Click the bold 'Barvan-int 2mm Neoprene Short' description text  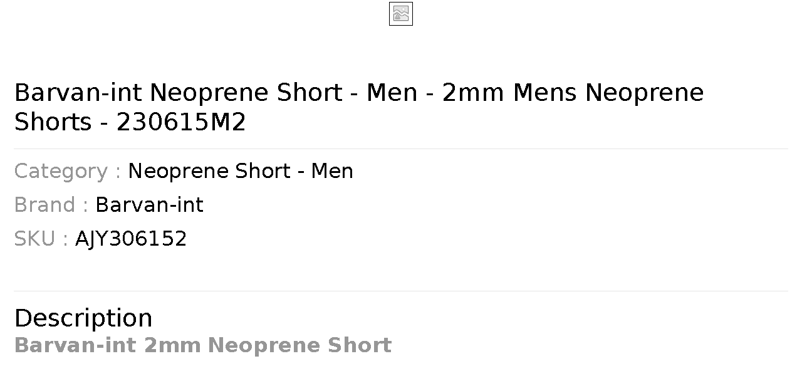pyautogui.click(x=203, y=345)
